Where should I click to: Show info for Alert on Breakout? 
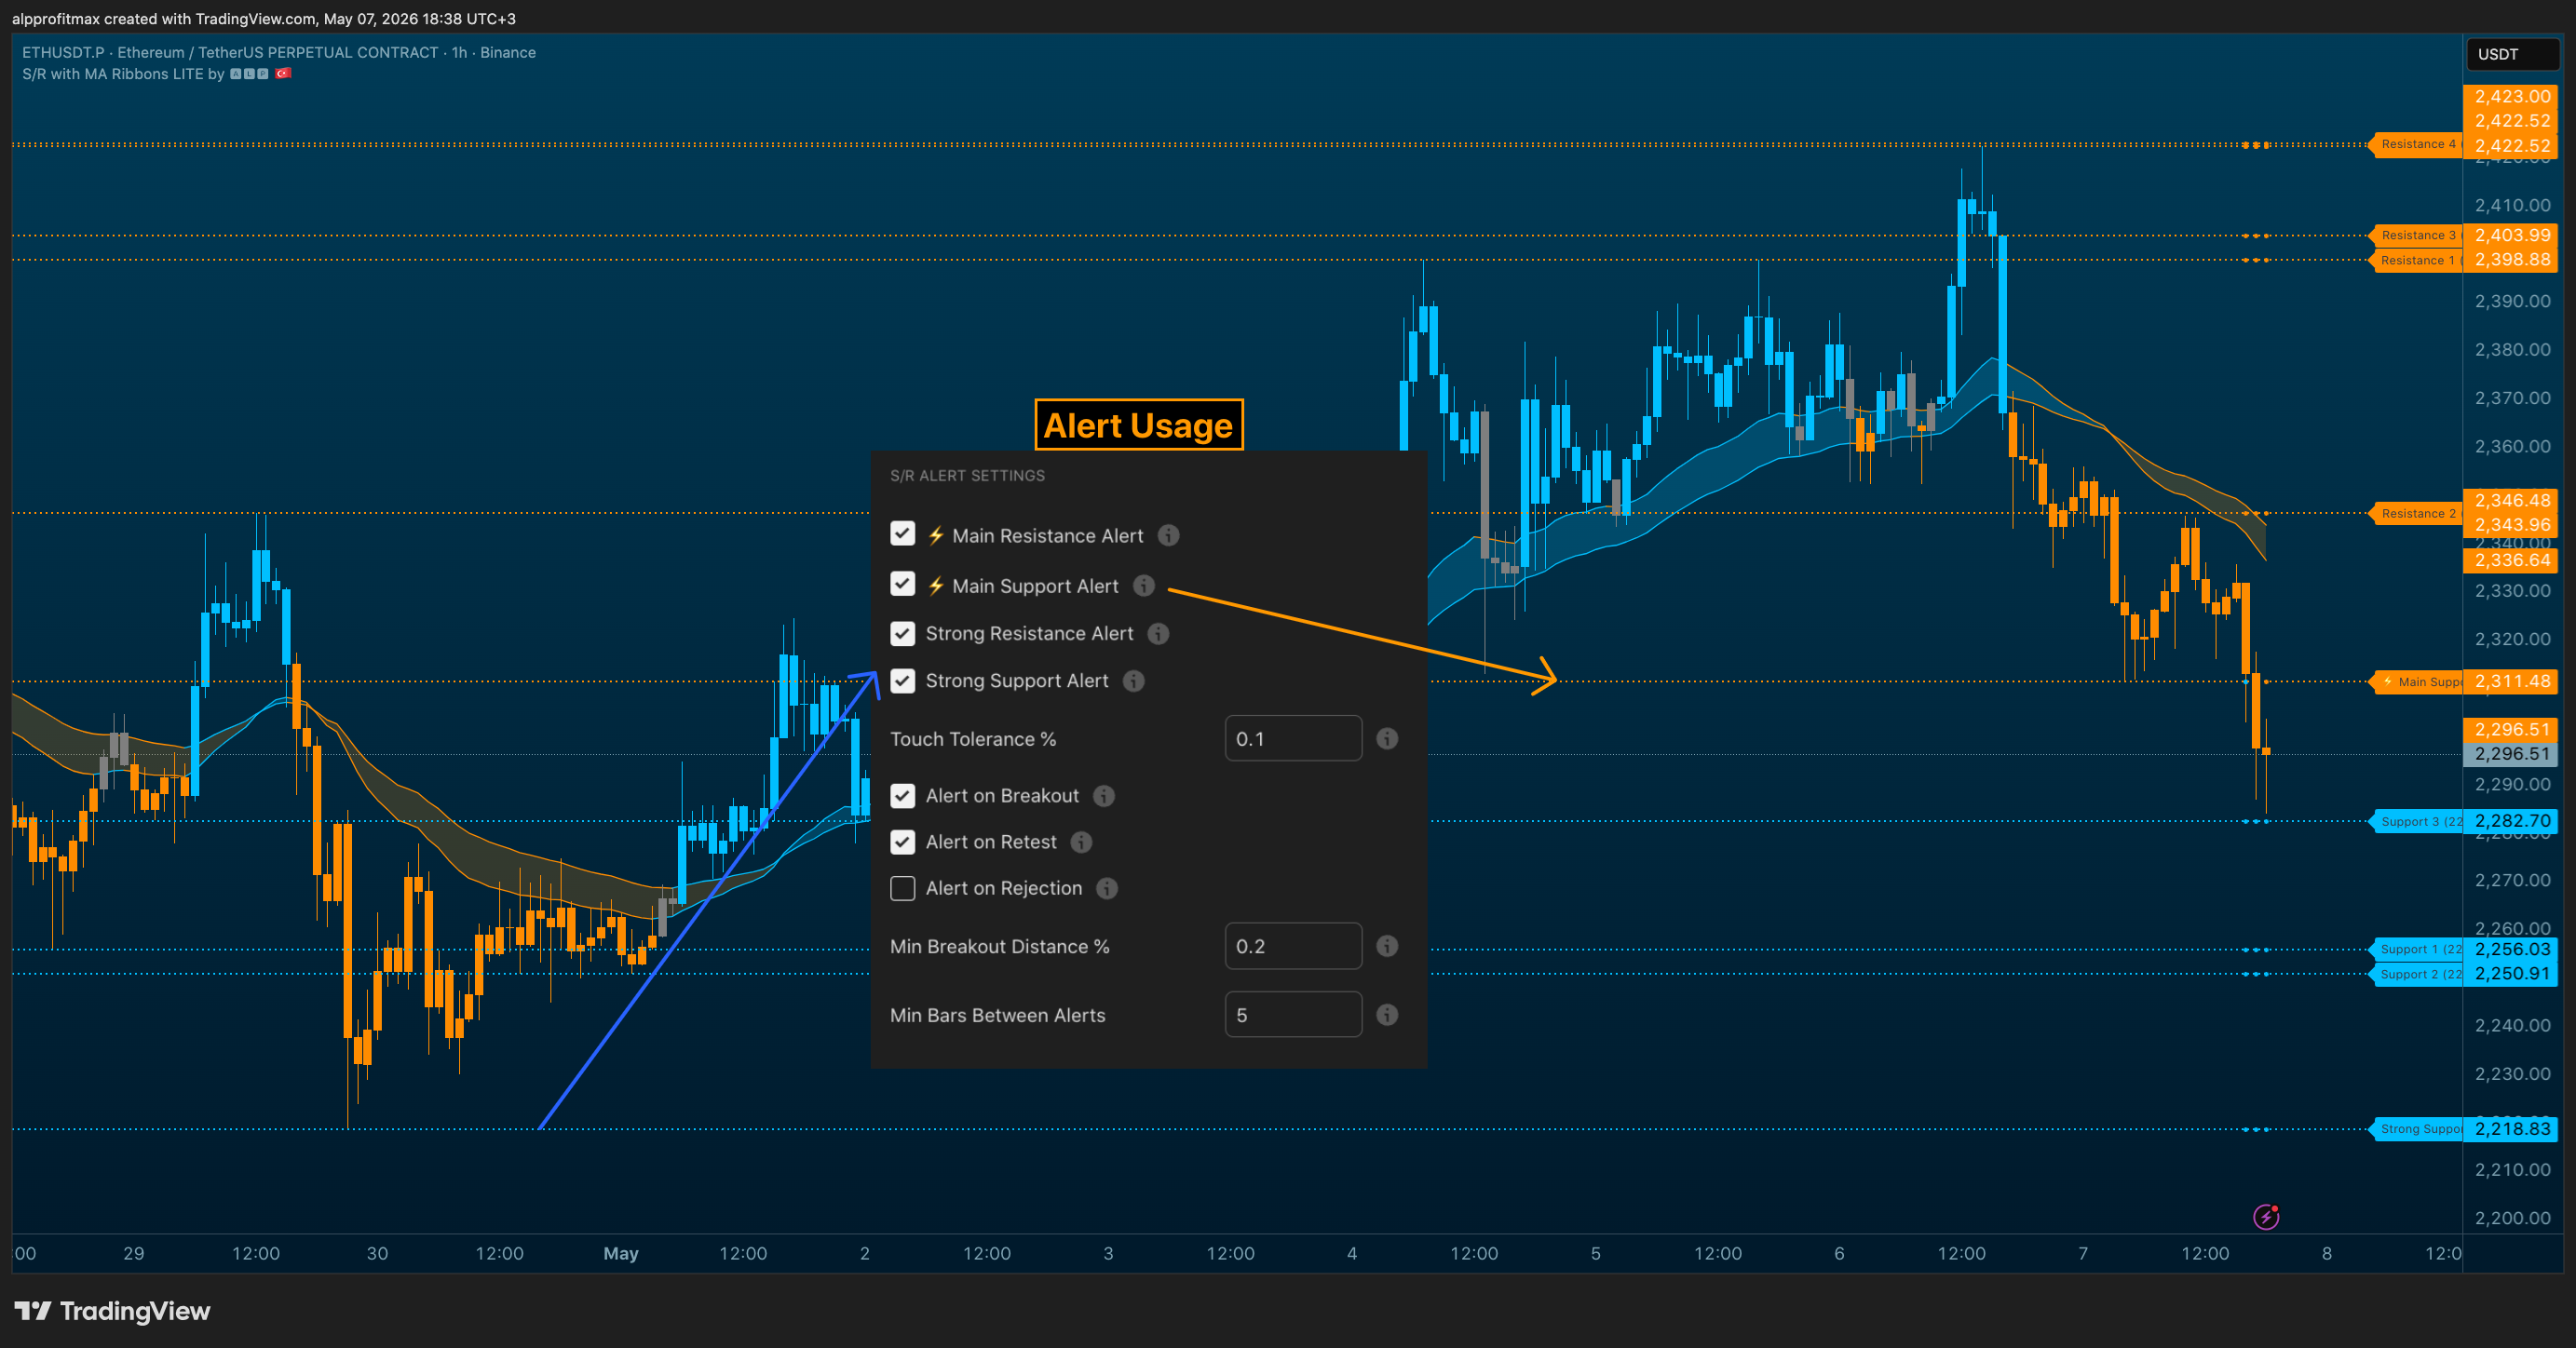coord(1104,795)
